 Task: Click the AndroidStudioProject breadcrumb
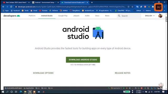coord(13,88)
